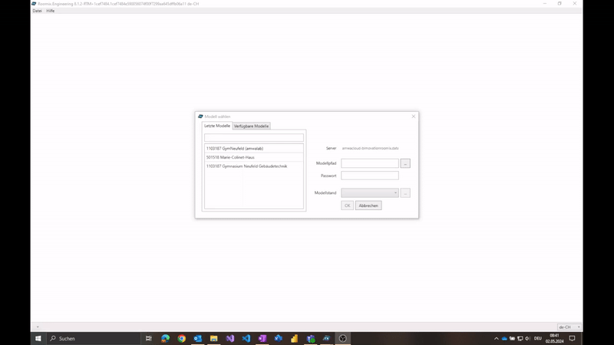Open Microsoft Teams from the taskbar
The height and width of the screenshot is (345, 614).
pyautogui.click(x=310, y=338)
